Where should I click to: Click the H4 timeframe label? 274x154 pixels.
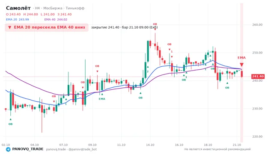(37, 8)
